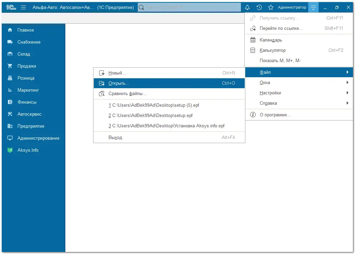This screenshot has width=356, height=255.
Task: Click the Администратор user name
Action: click(292, 8)
